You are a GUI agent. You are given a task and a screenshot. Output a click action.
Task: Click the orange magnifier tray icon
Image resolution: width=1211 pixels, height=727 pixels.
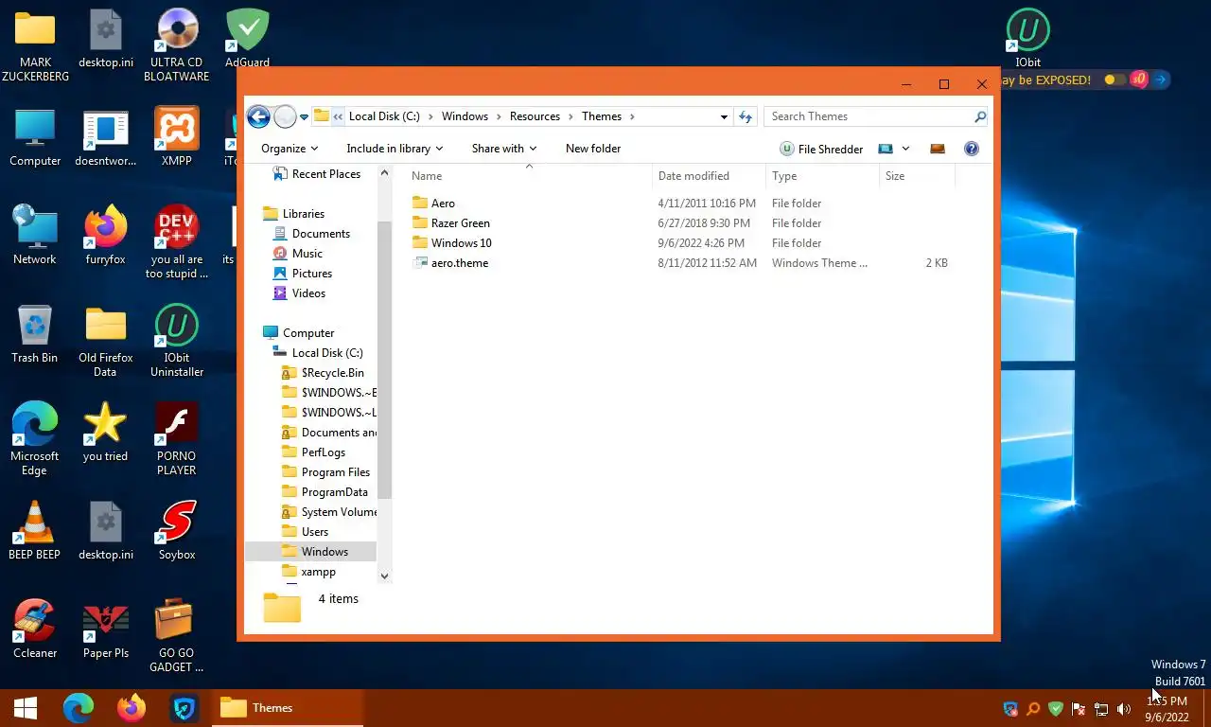click(1033, 709)
